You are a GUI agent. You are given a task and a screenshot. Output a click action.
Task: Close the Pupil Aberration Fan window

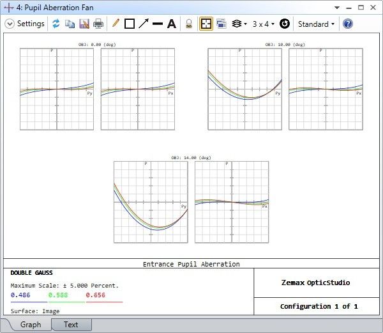coord(373,8)
